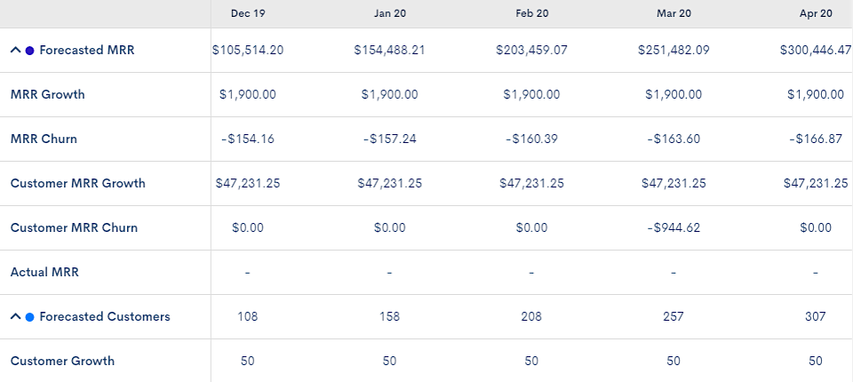853x382 pixels.
Task: Click the Customer Growth row label
Action: [x=62, y=361]
